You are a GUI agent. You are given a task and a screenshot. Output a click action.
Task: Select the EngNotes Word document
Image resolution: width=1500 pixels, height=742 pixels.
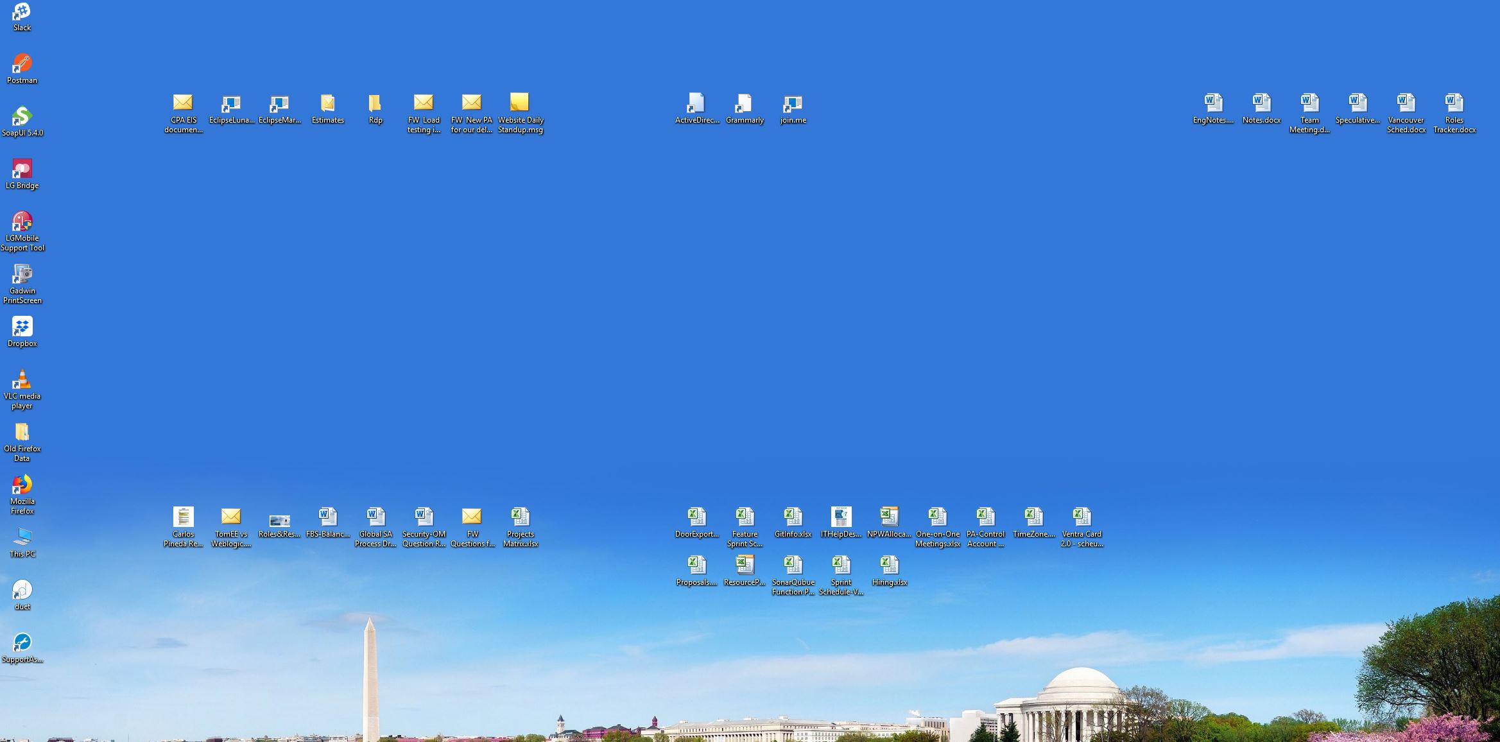click(x=1213, y=109)
